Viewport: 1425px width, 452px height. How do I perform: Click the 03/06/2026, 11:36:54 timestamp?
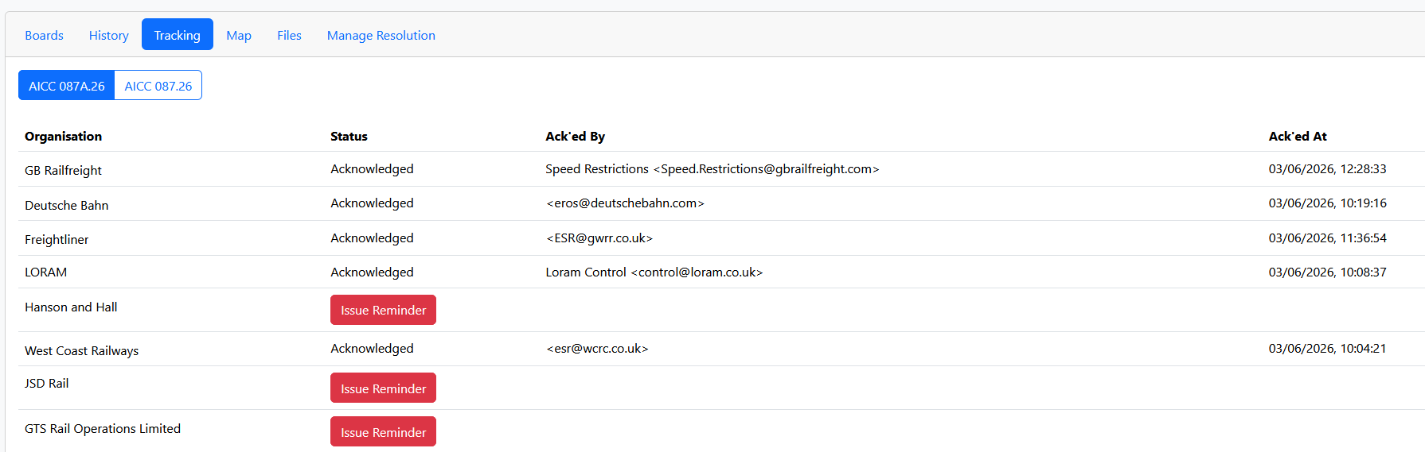pos(1327,238)
